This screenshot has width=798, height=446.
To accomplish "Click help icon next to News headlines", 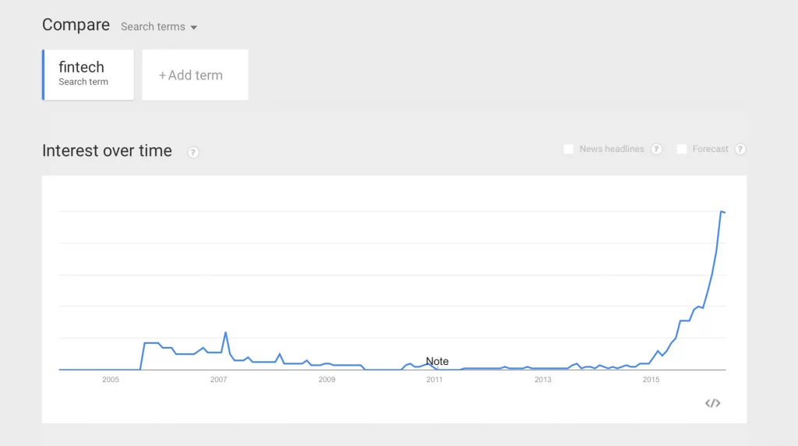I will [x=657, y=149].
